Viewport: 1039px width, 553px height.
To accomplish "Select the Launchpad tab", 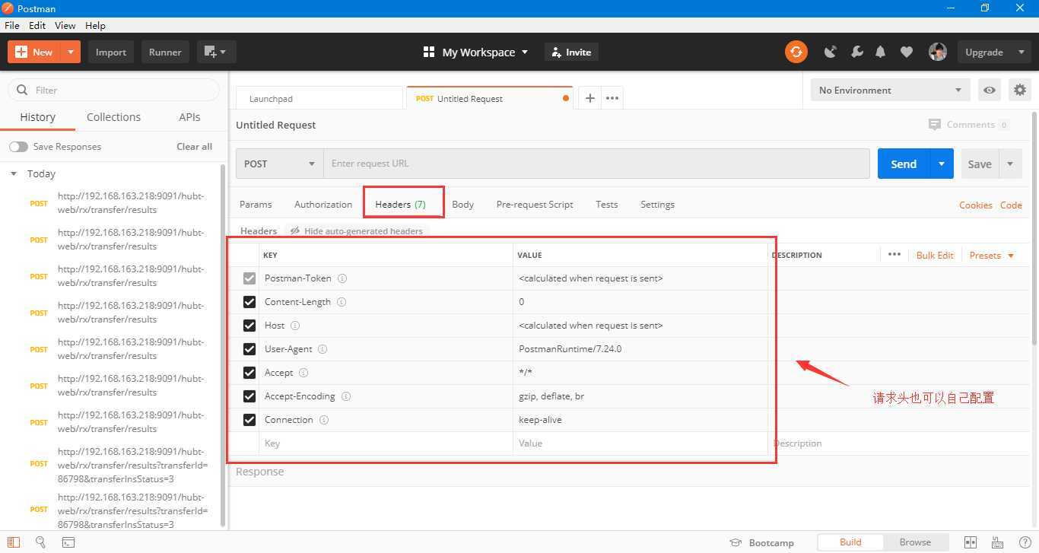I will tap(319, 98).
